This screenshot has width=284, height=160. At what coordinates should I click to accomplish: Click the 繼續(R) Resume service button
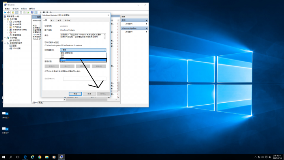point(99,66)
